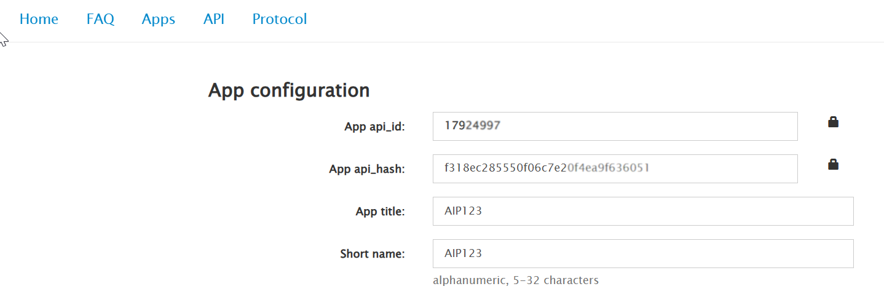Click the "App title:" label

380,212
